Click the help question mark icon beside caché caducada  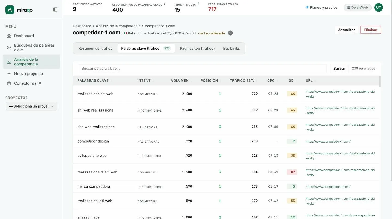(x=230, y=33)
